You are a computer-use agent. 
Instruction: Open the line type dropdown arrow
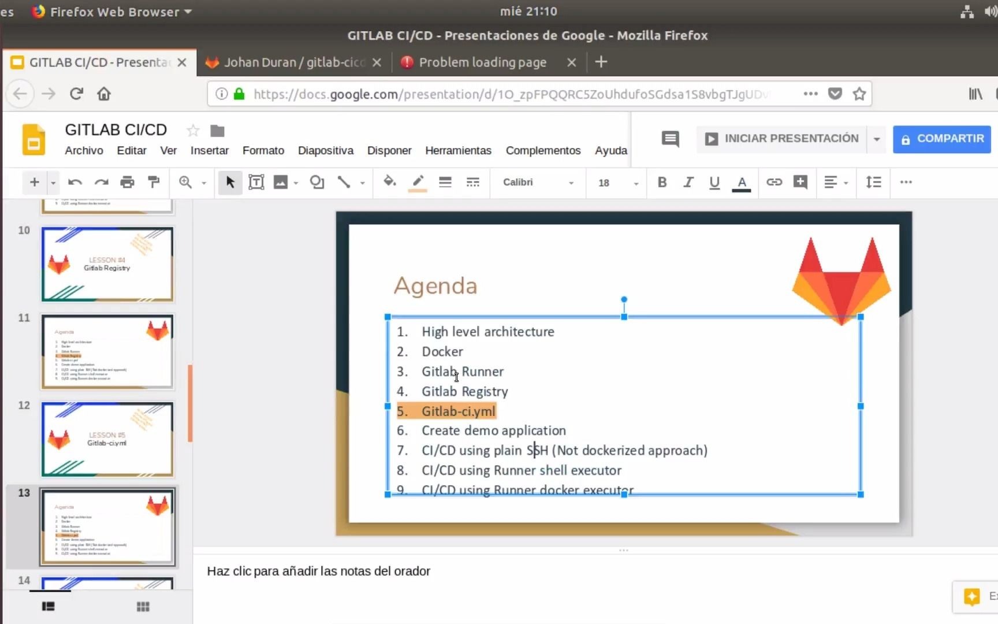click(x=363, y=183)
